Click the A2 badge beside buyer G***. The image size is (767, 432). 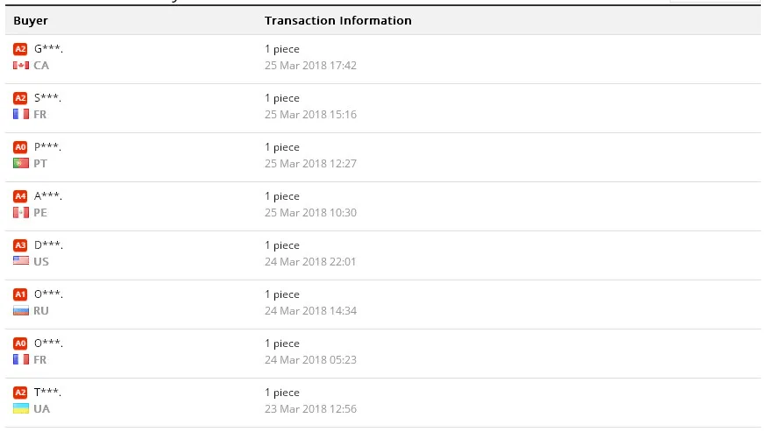20,49
